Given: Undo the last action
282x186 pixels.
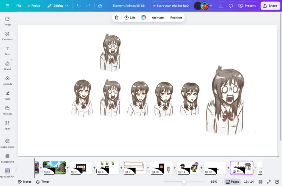Looking at the screenshot, I should pyautogui.click(x=79, y=6).
